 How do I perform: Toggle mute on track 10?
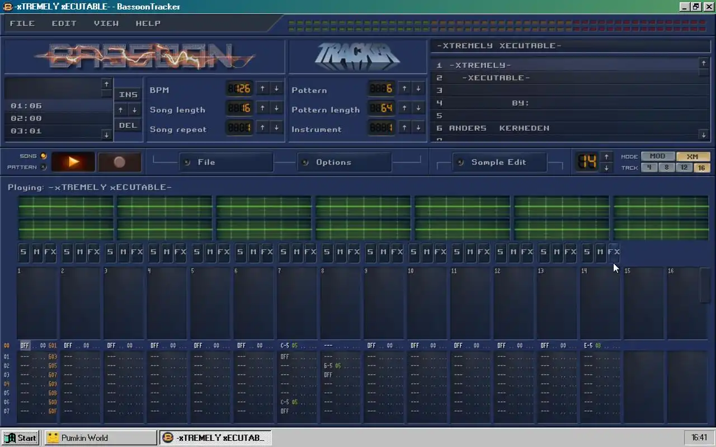[x=427, y=252]
